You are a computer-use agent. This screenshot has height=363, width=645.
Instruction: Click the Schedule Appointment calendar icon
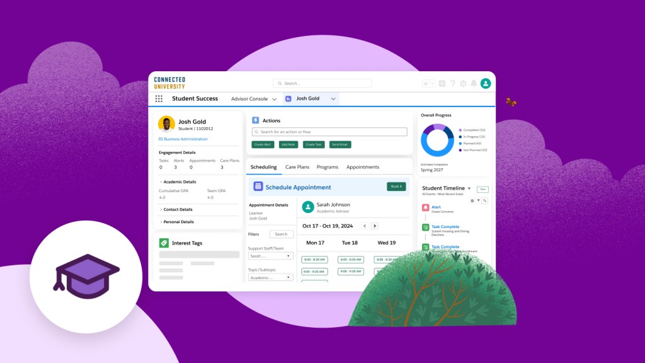[x=258, y=186]
